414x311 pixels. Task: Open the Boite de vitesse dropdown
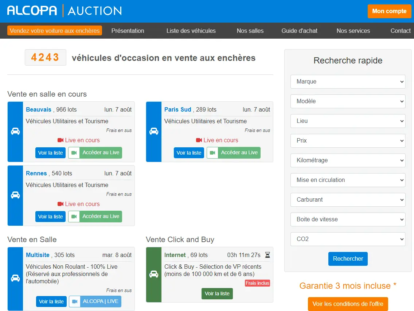click(348, 219)
